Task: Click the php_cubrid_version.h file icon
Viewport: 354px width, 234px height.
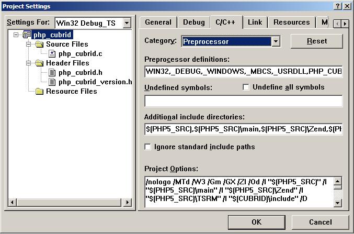Action: coord(52,82)
